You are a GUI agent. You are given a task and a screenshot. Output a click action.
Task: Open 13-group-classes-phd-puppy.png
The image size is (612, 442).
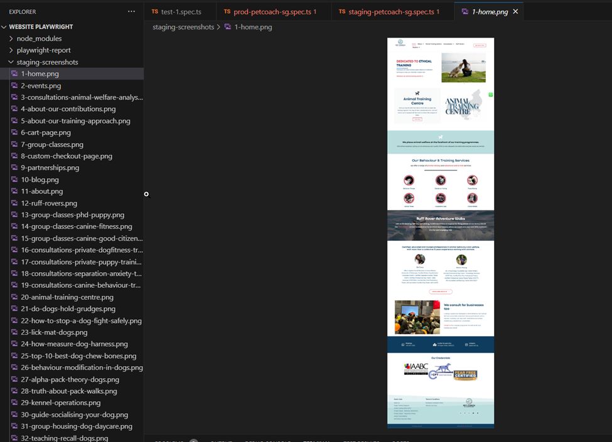coord(72,215)
